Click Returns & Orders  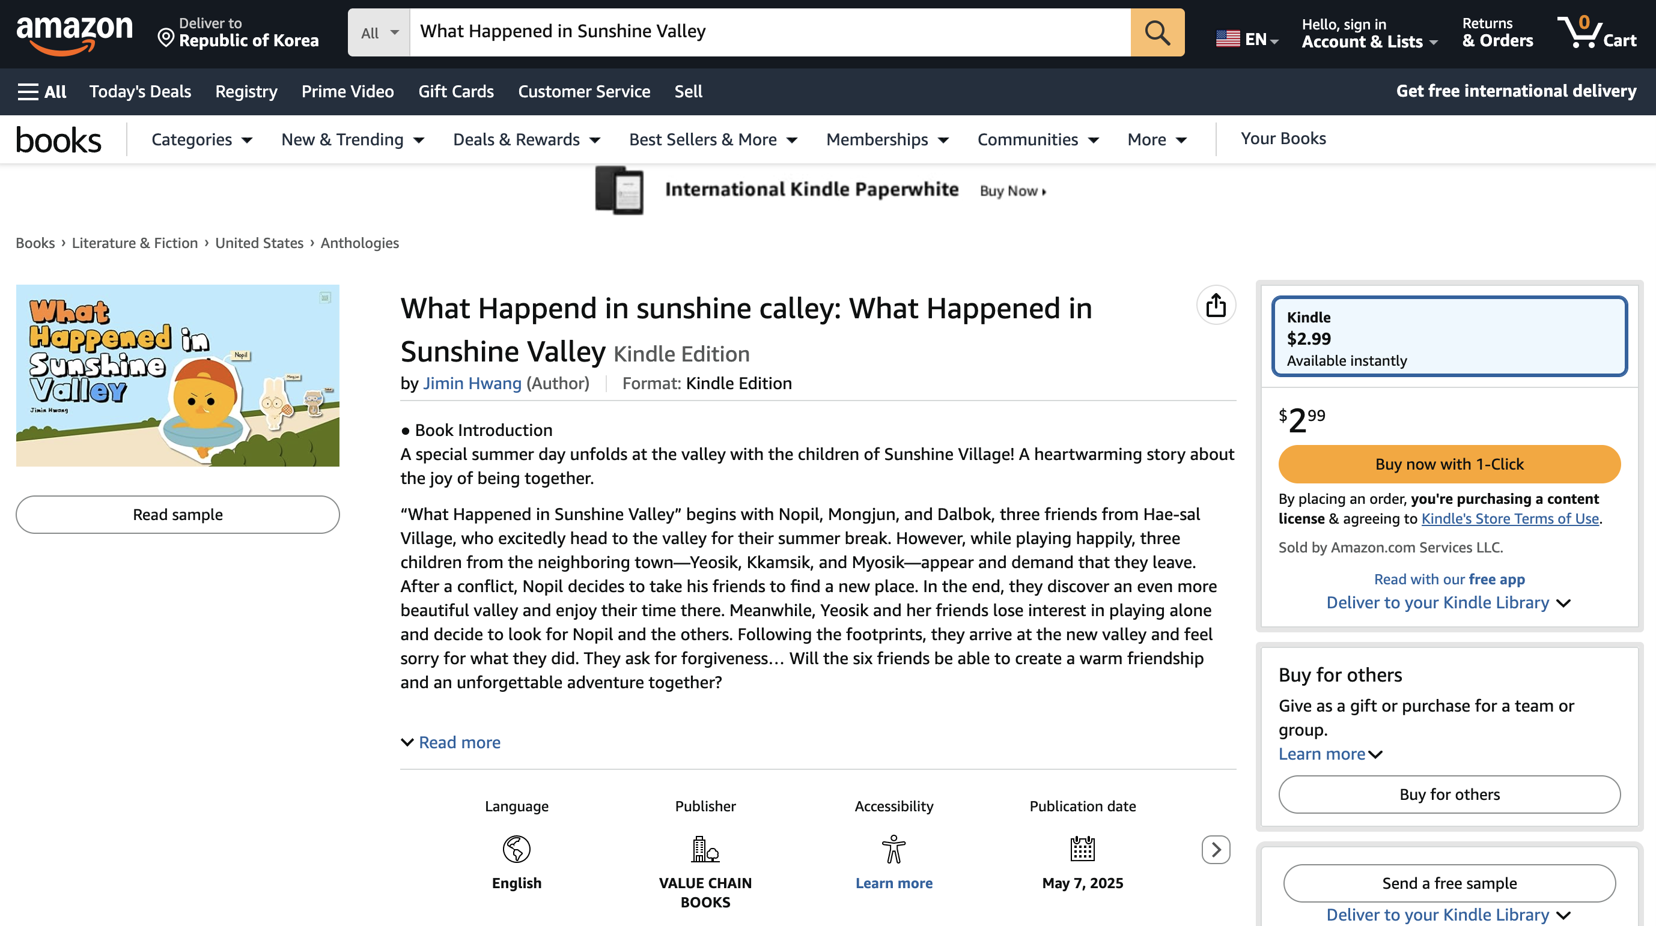coord(1497,32)
